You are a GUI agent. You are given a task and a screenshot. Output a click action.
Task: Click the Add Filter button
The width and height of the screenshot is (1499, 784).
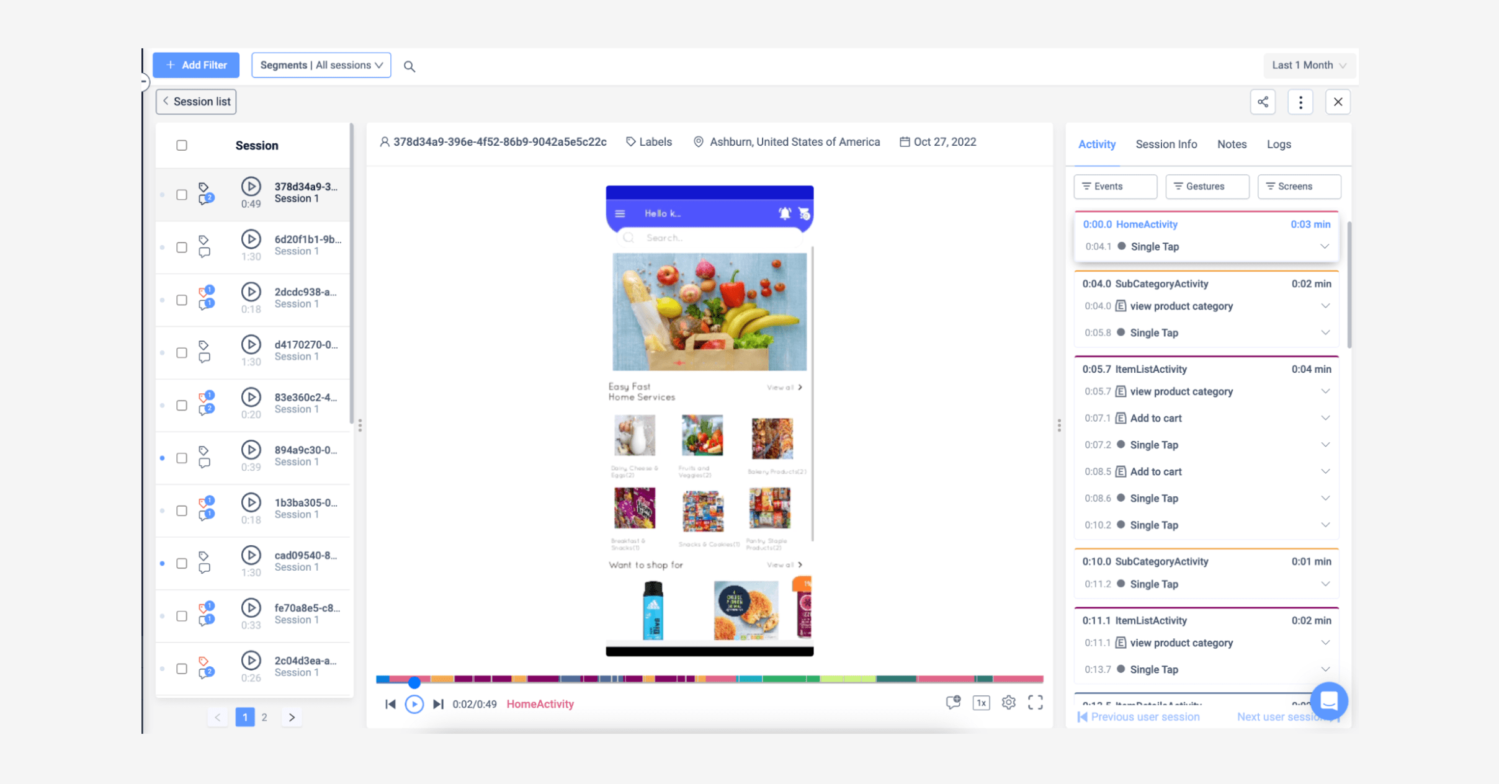(196, 65)
